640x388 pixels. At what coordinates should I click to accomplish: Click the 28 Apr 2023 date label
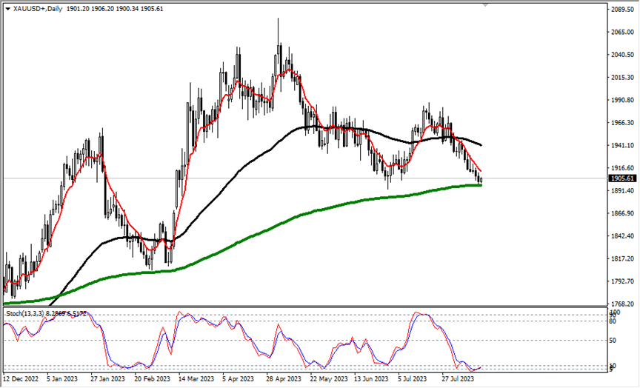pyautogui.click(x=282, y=378)
